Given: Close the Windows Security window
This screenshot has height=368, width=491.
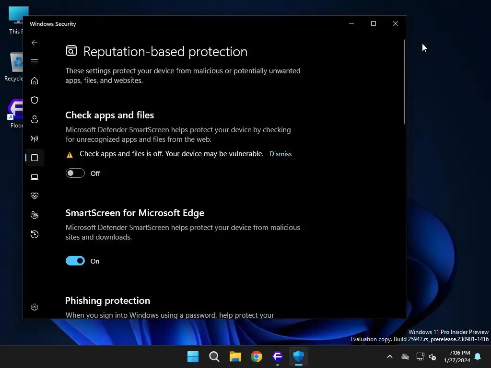Looking at the screenshot, I should point(396,23).
